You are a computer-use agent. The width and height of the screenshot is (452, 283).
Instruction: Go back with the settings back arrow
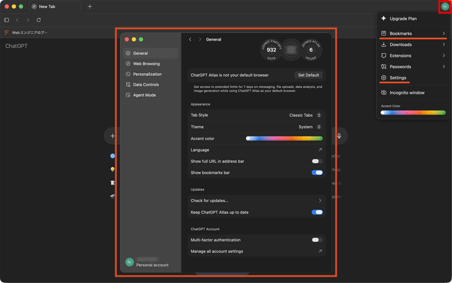point(190,39)
